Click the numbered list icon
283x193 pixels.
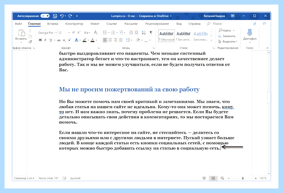[x=113, y=33]
